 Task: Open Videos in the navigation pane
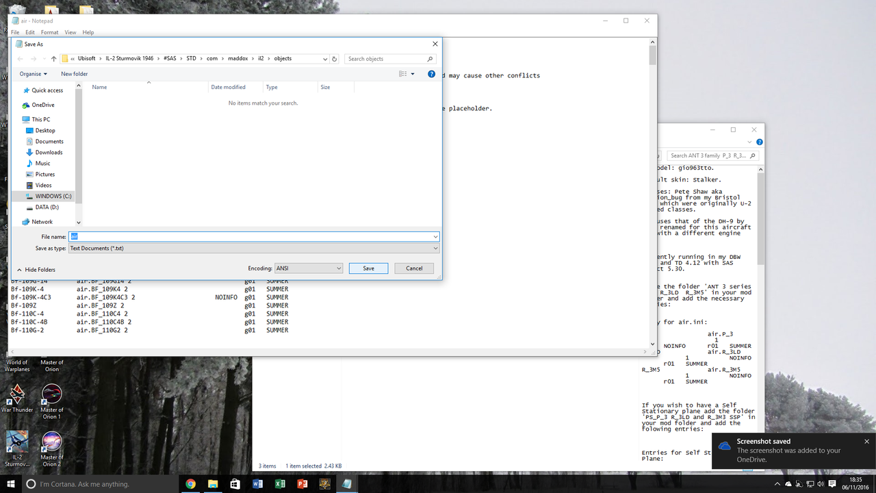[x=43, y=185]
